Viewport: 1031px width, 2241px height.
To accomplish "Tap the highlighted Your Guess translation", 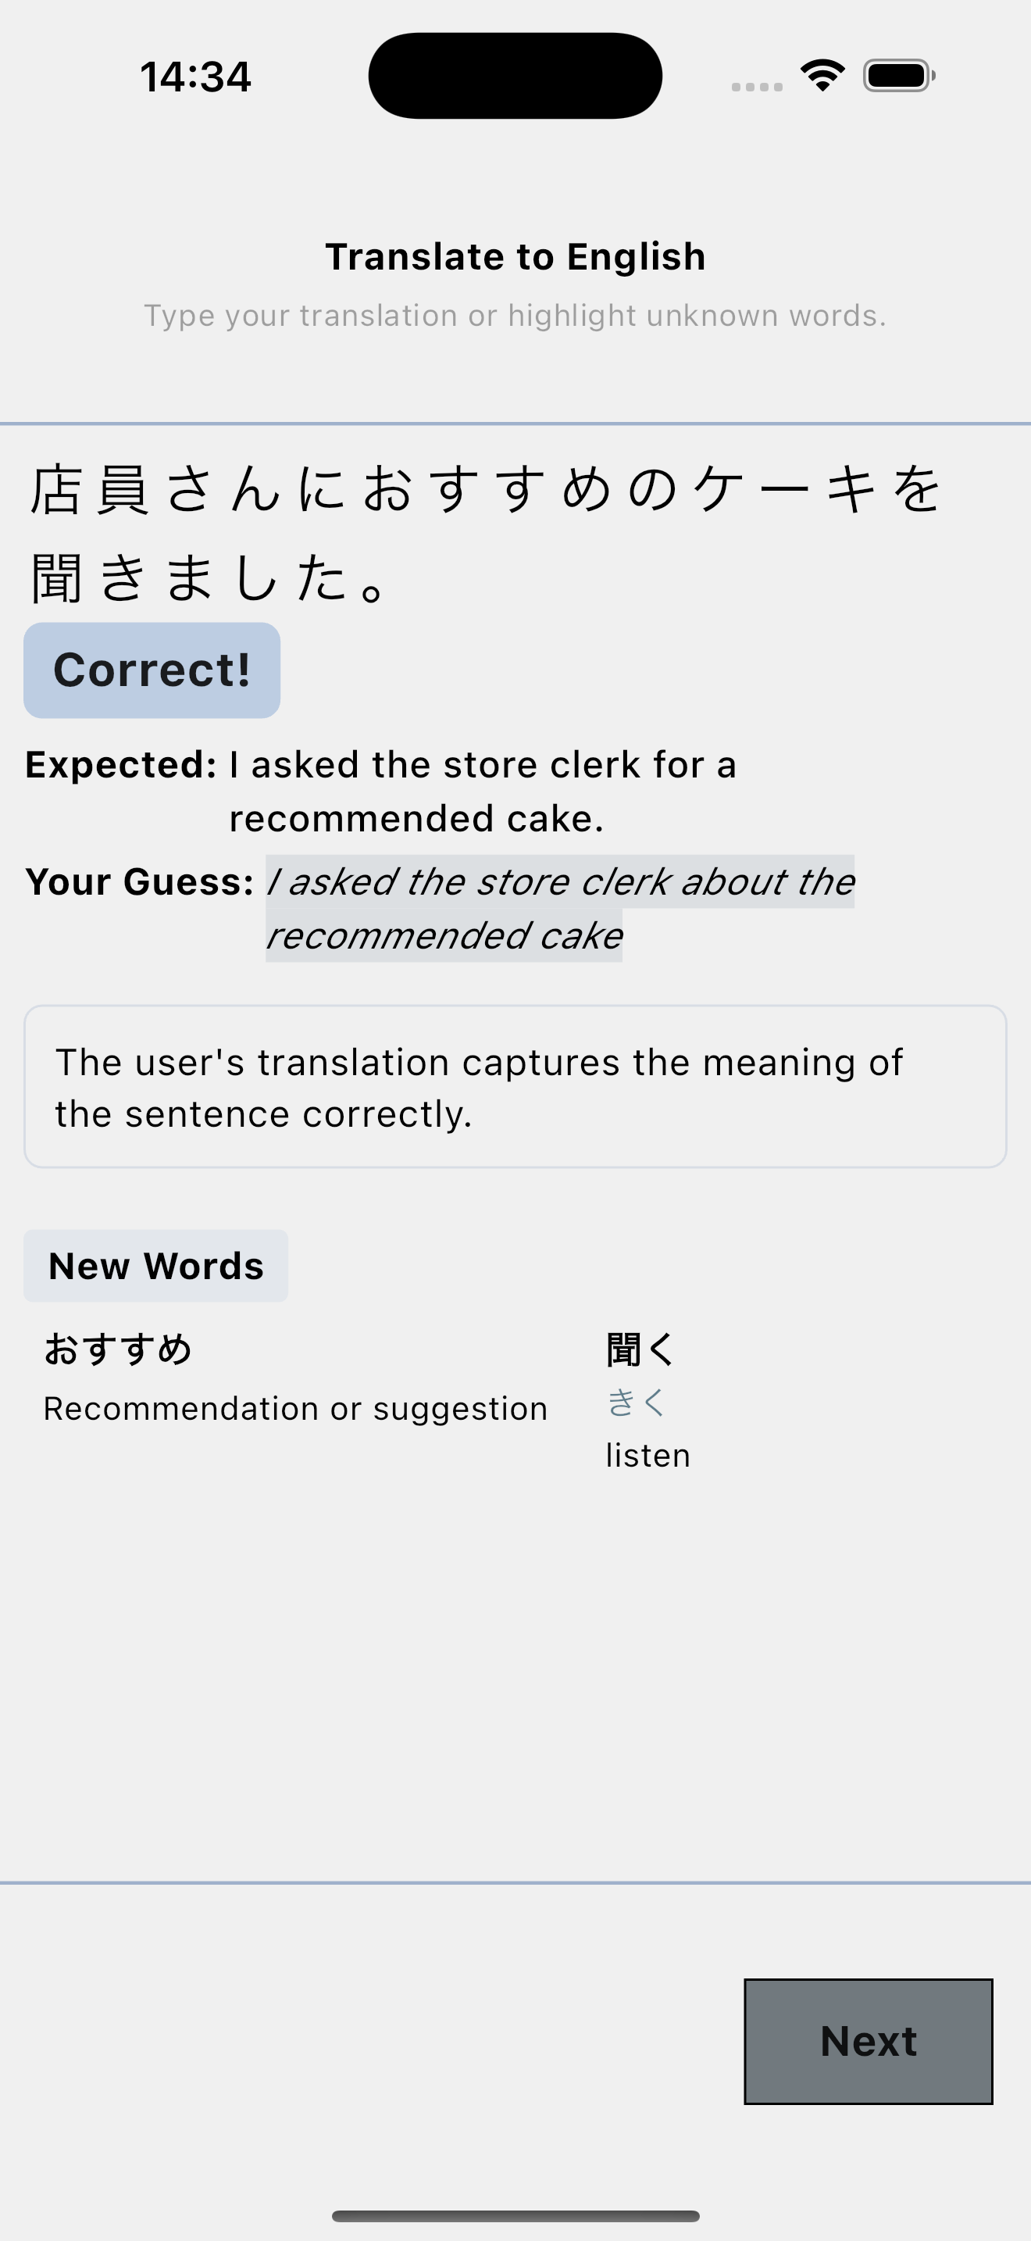I will tap(560, 908).
